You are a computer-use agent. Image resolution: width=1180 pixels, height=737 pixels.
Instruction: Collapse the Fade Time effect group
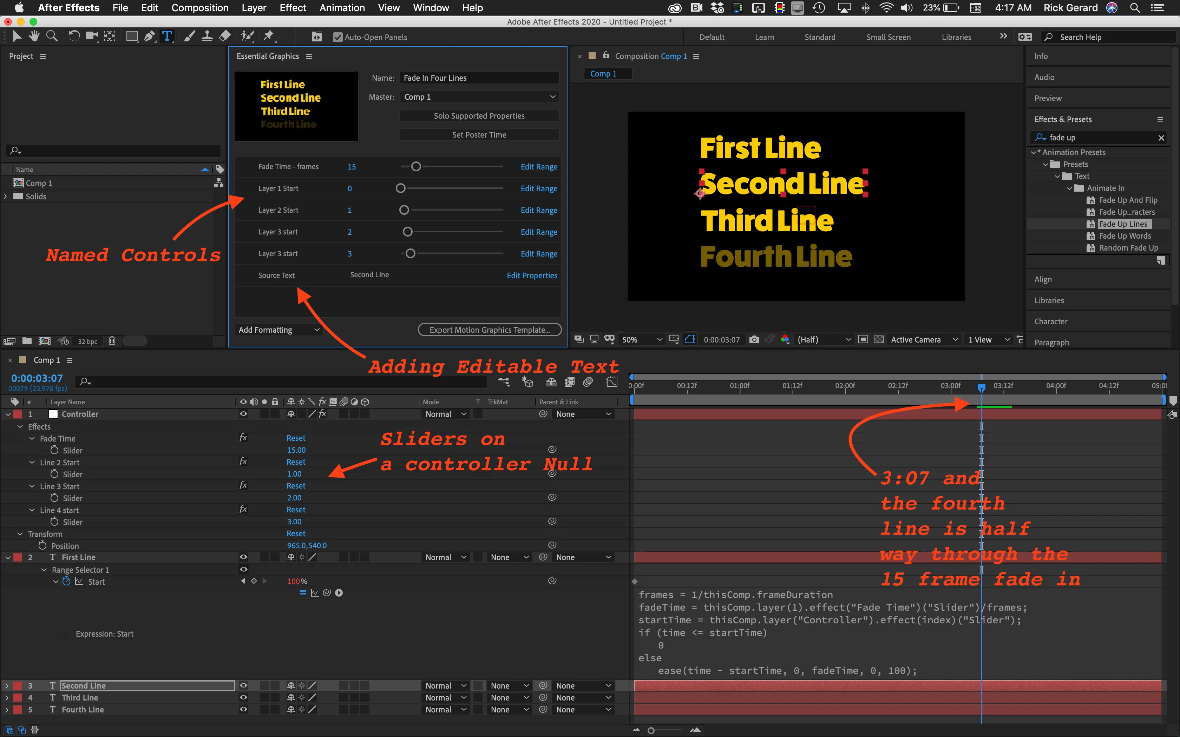tap(32, 439)
